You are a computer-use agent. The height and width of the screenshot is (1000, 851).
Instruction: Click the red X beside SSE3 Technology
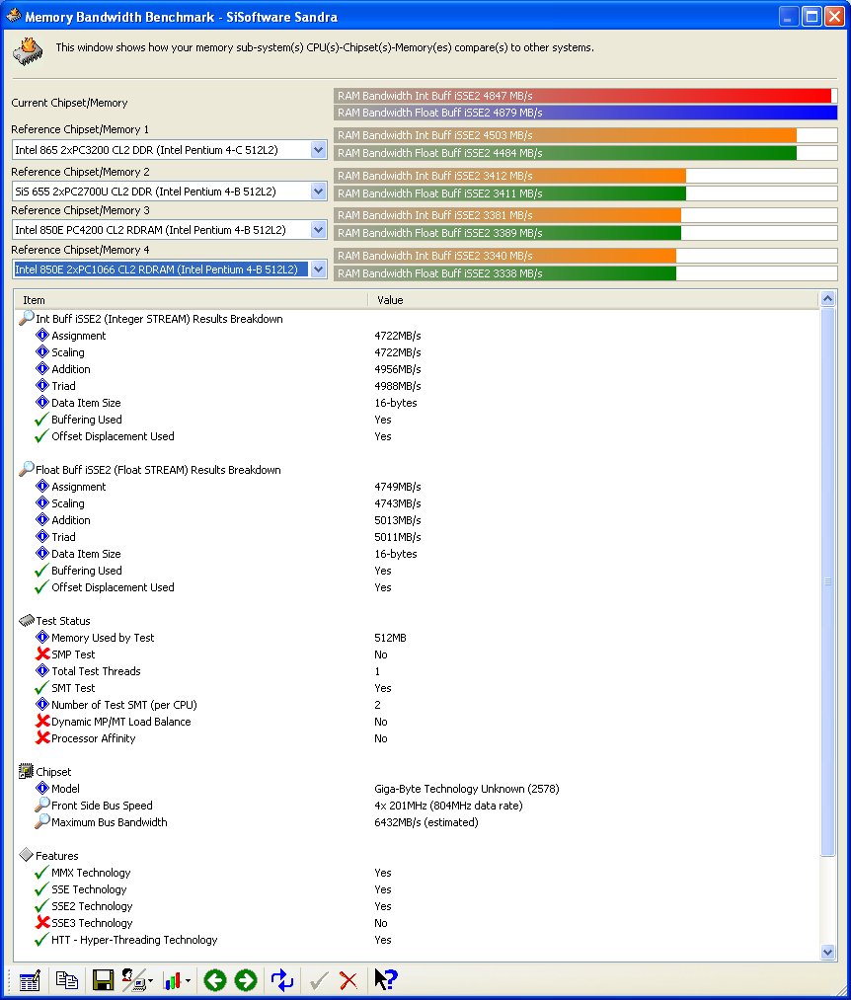tap(42, 922)
